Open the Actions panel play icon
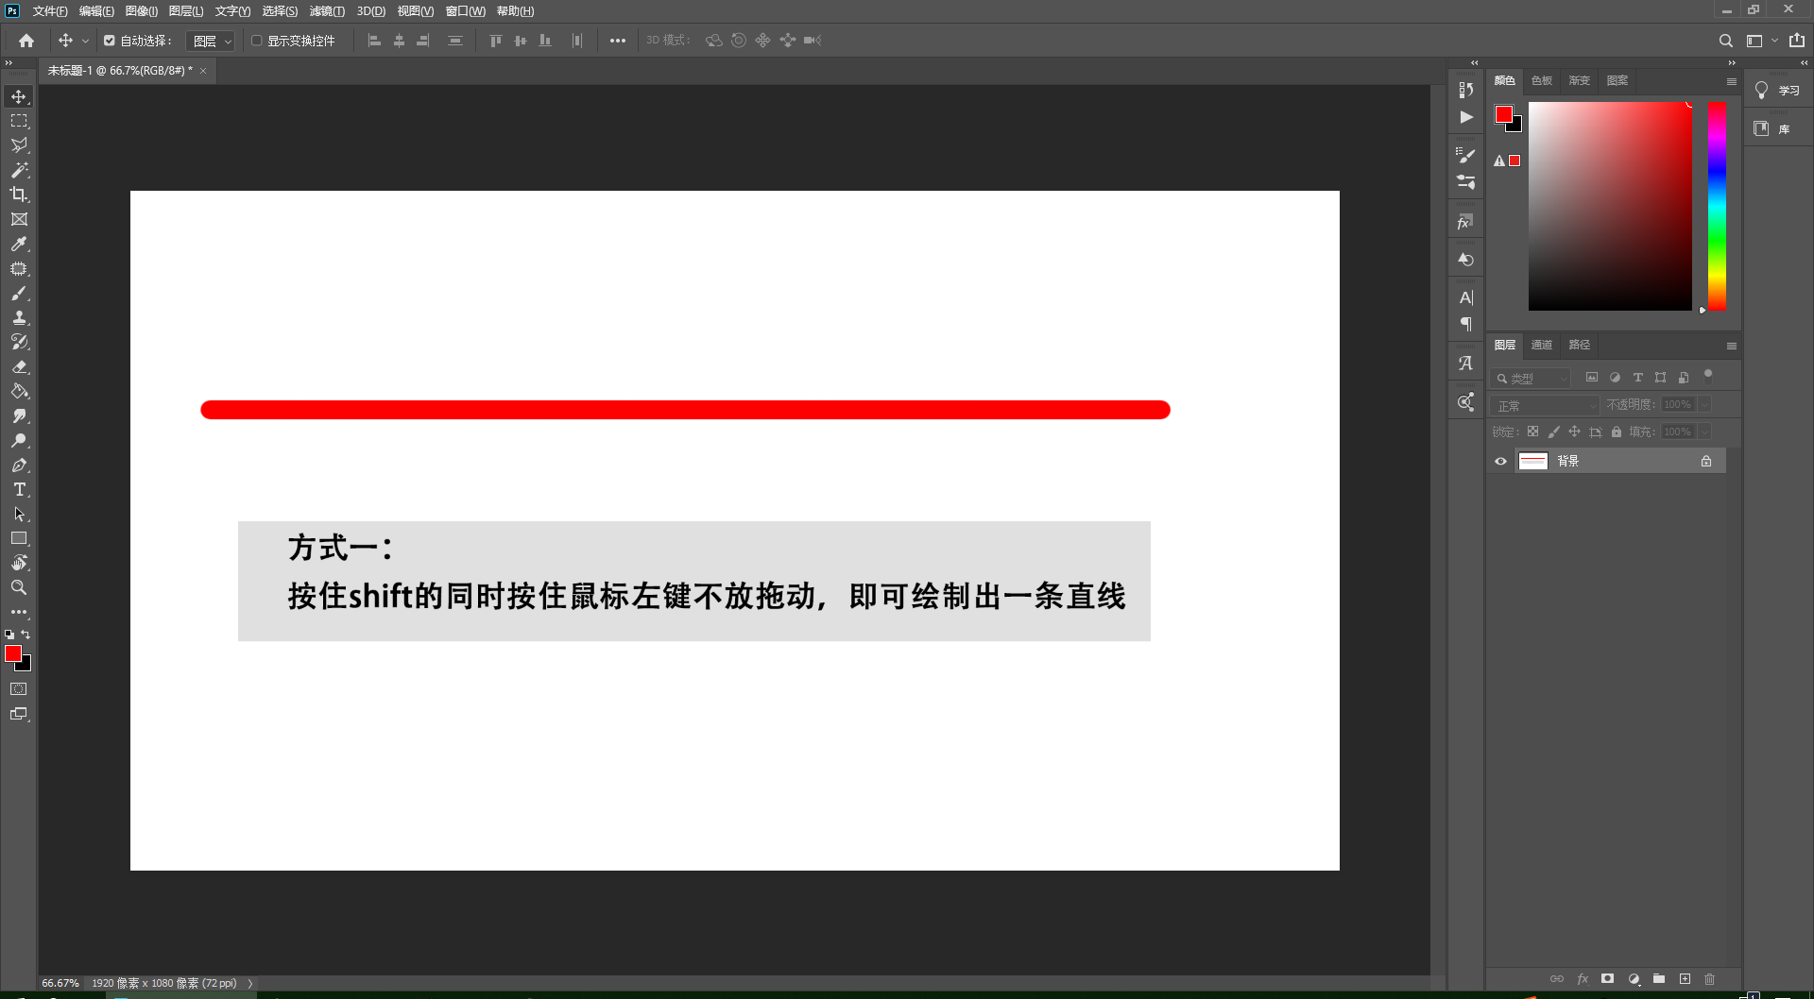Image resolution: width=1814 pixels, height=999 pixels. pos(1466,117)
